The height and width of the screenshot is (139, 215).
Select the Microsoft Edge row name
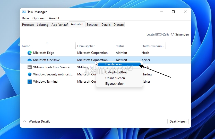44,53
